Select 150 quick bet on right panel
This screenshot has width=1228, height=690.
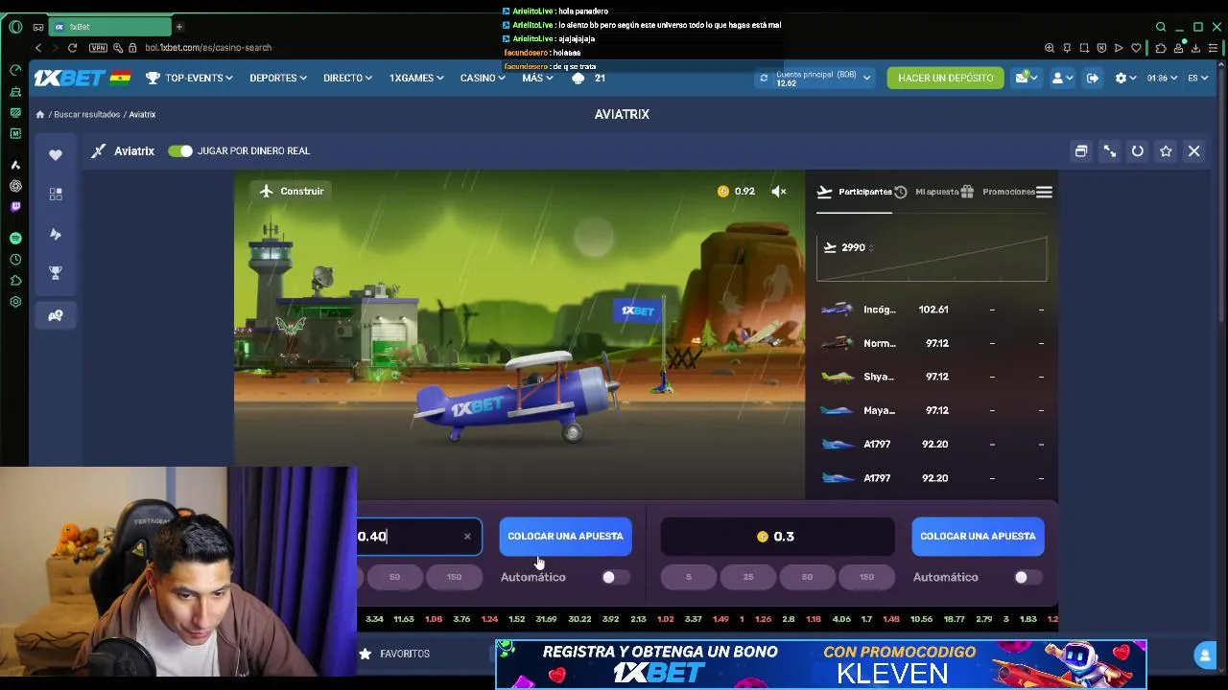pyautogui.click(x=866, y=577)
